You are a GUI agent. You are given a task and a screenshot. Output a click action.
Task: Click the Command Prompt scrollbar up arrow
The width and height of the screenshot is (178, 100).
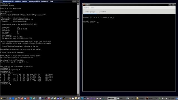point(78,4)
